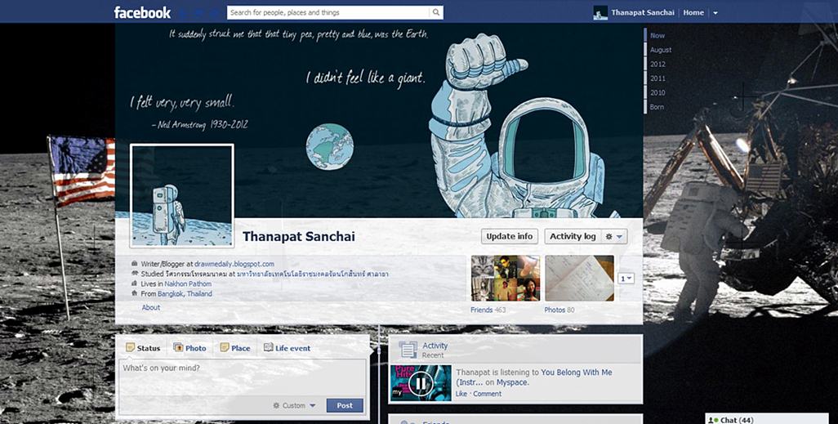Click the Facebook logo

point(142,12)
